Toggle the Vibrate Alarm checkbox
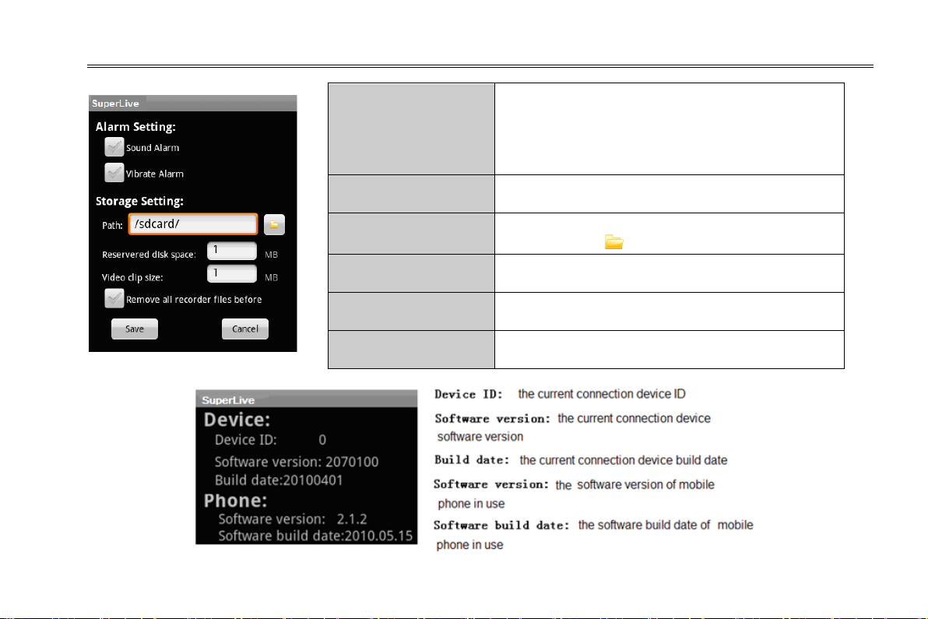Image resolution: width=928 pixels, height=619 pixels. coord(114,172)
